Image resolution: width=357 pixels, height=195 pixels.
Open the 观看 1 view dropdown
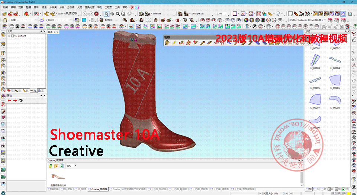click(57, 32)
